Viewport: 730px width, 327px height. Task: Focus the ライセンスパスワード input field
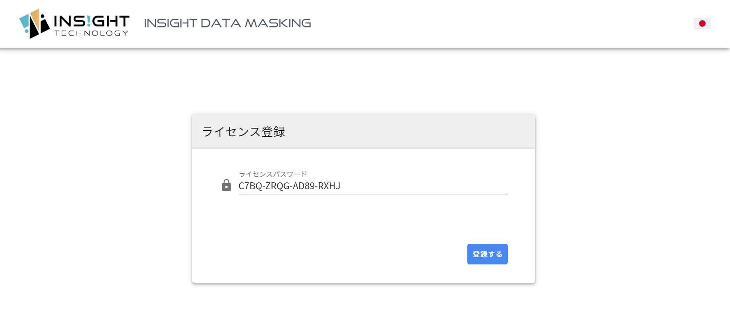click(x=373, y=186)
